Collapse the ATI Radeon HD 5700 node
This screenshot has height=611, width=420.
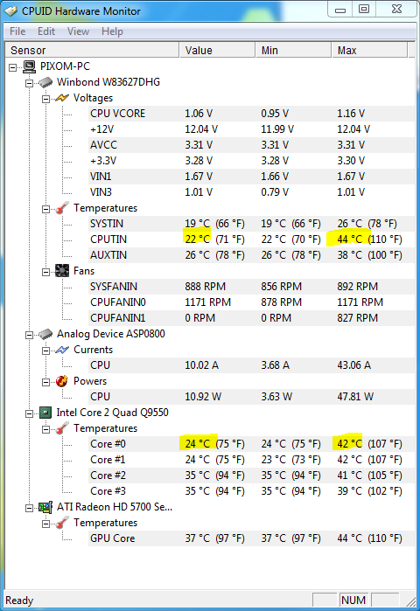pos(29,508)
